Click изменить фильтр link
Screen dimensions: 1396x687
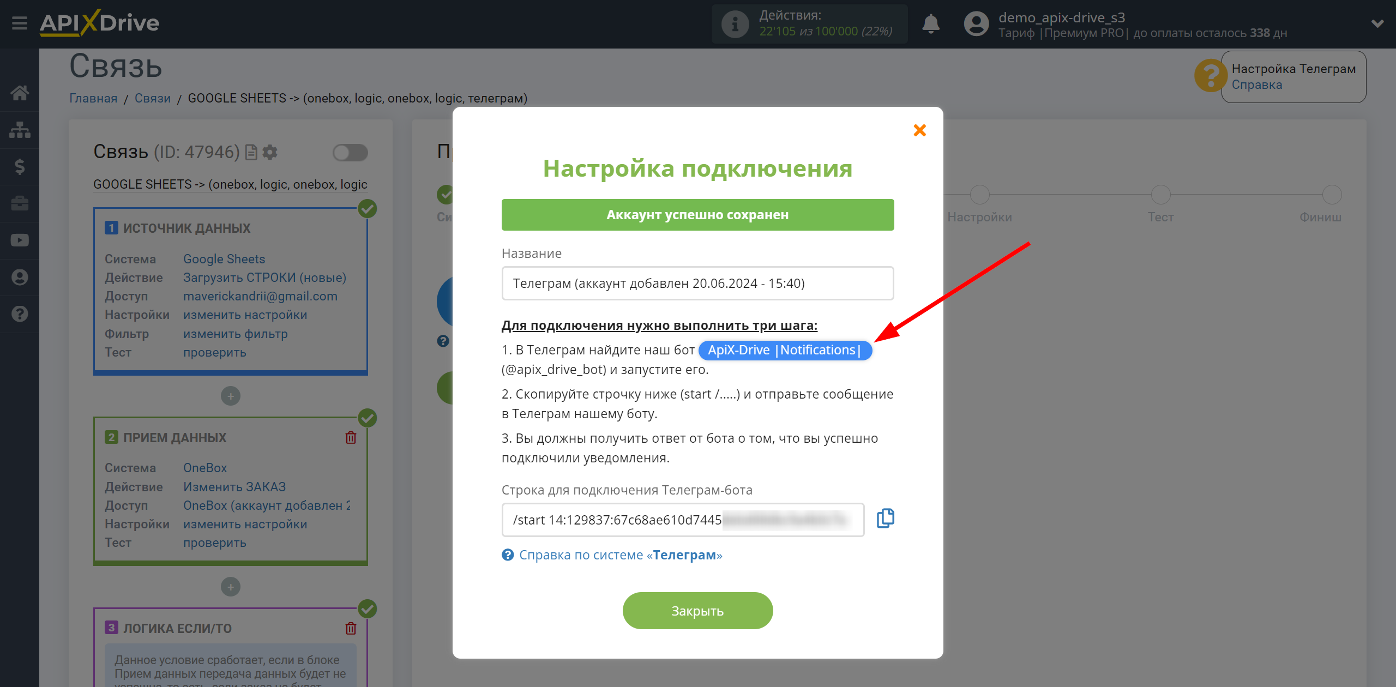click(x=236, y=334)
